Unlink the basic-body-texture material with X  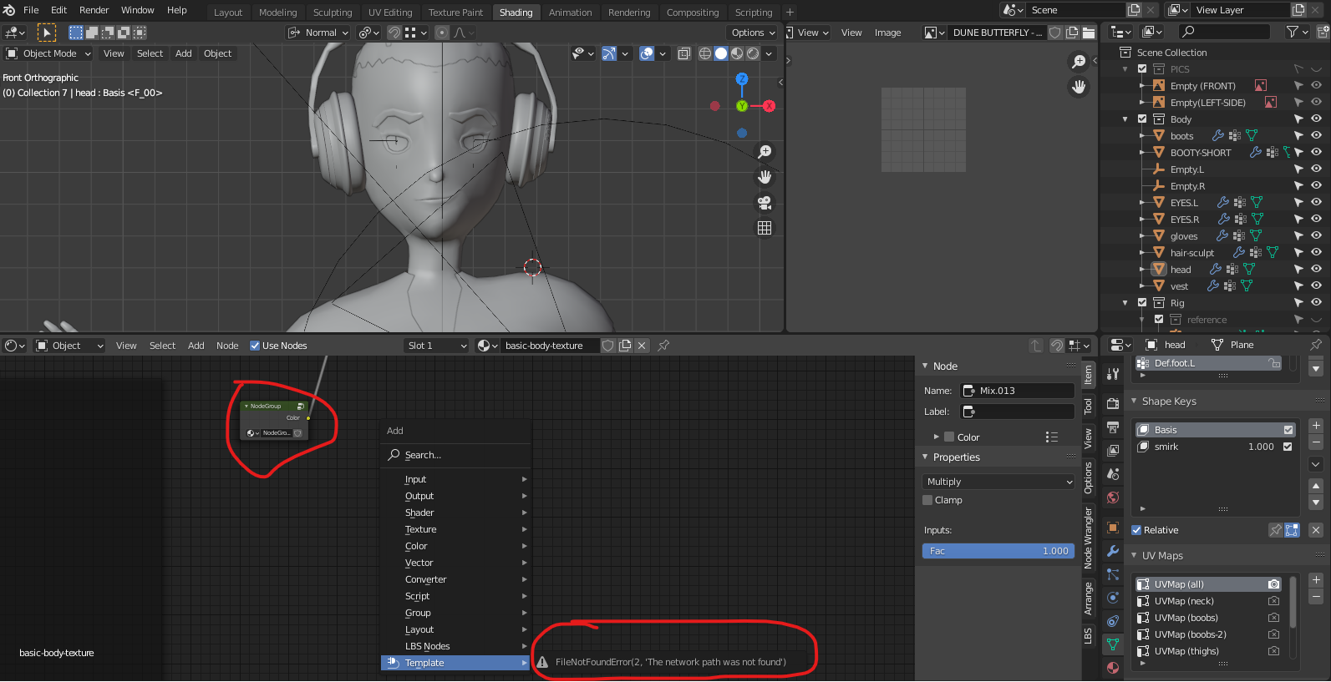pyautogui.click(x=642, y=346)
